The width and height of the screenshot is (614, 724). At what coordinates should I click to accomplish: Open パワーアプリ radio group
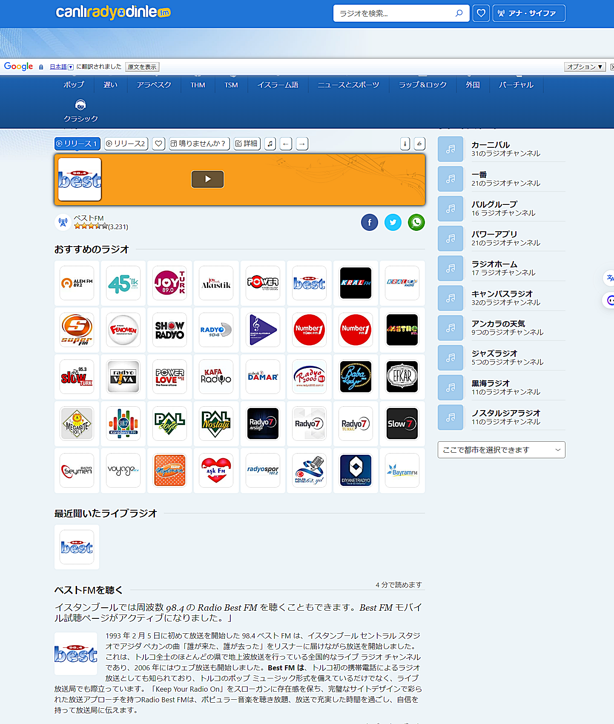pos(502,238)
